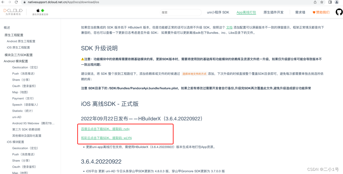Open Statistic（统计）in the sidebar

click(x=23, y=111)
